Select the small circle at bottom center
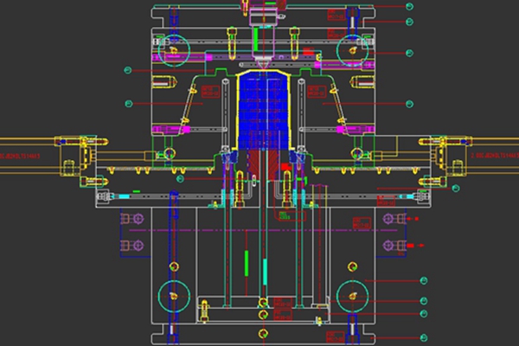The width and height of the screenshot is (519, 346). coord(261,331)
